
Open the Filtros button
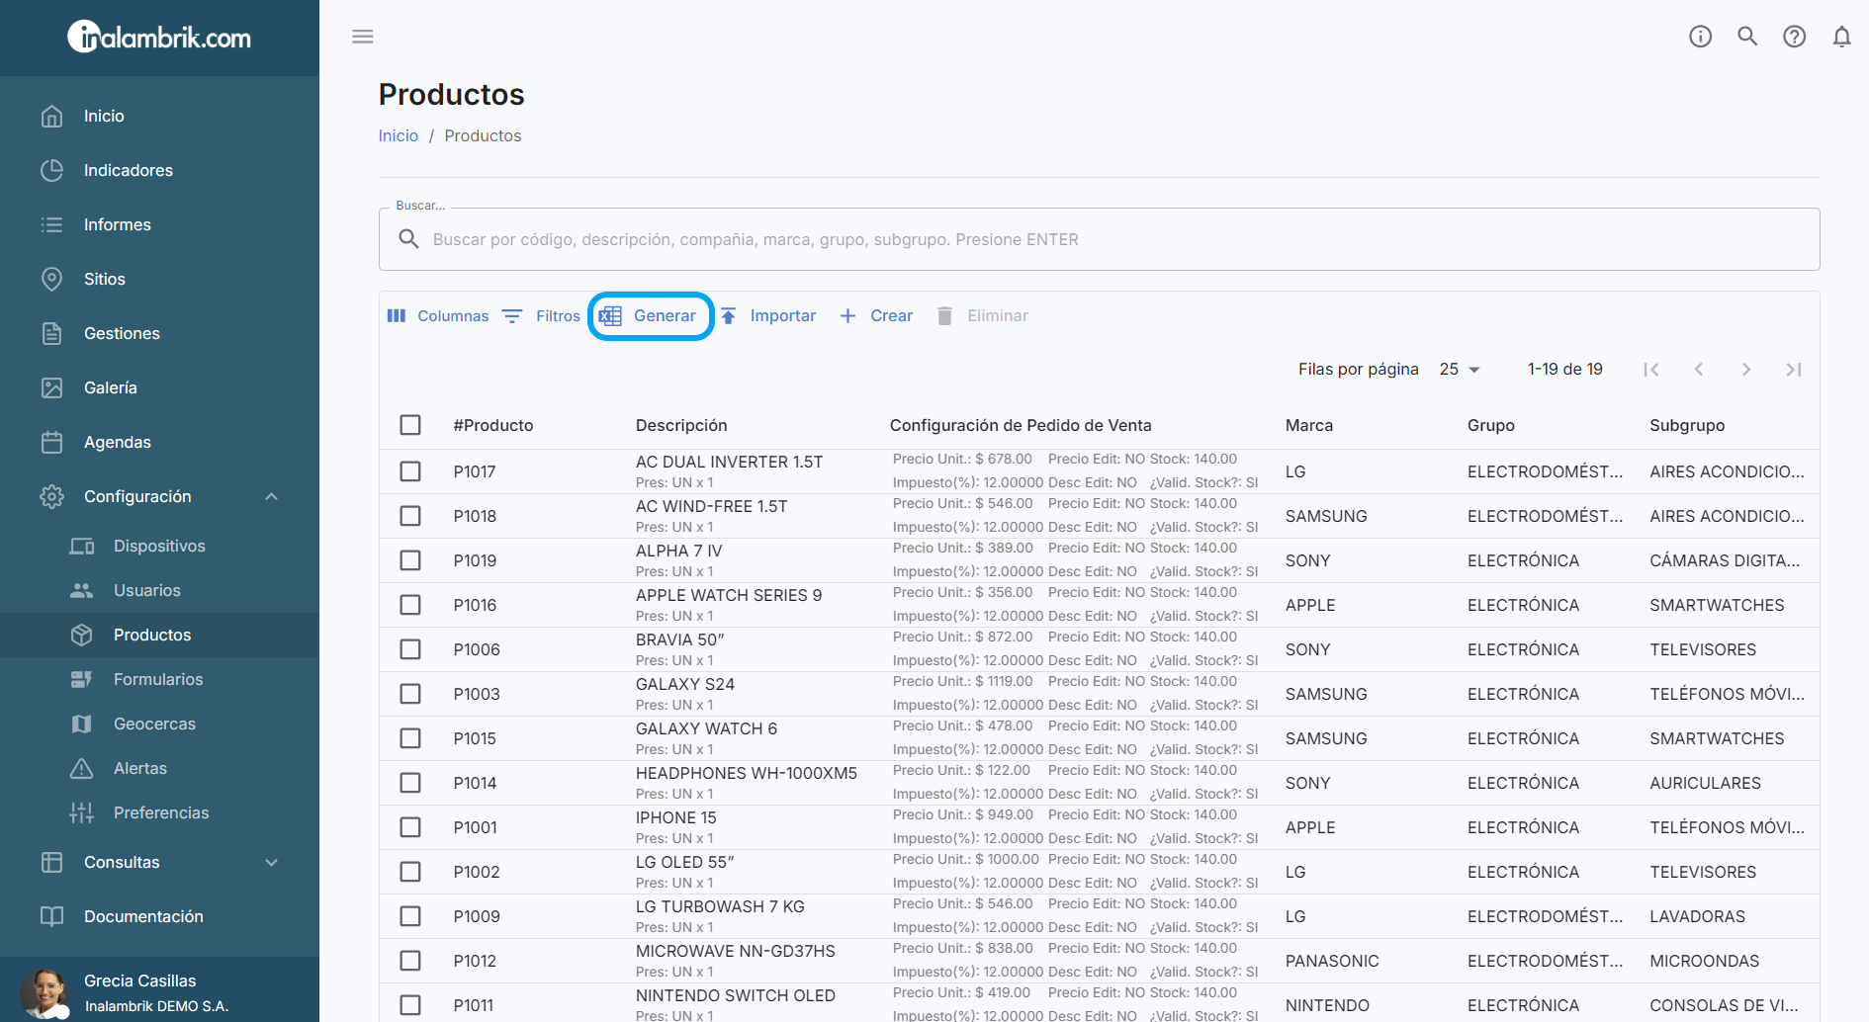click(x=541, y=315)
